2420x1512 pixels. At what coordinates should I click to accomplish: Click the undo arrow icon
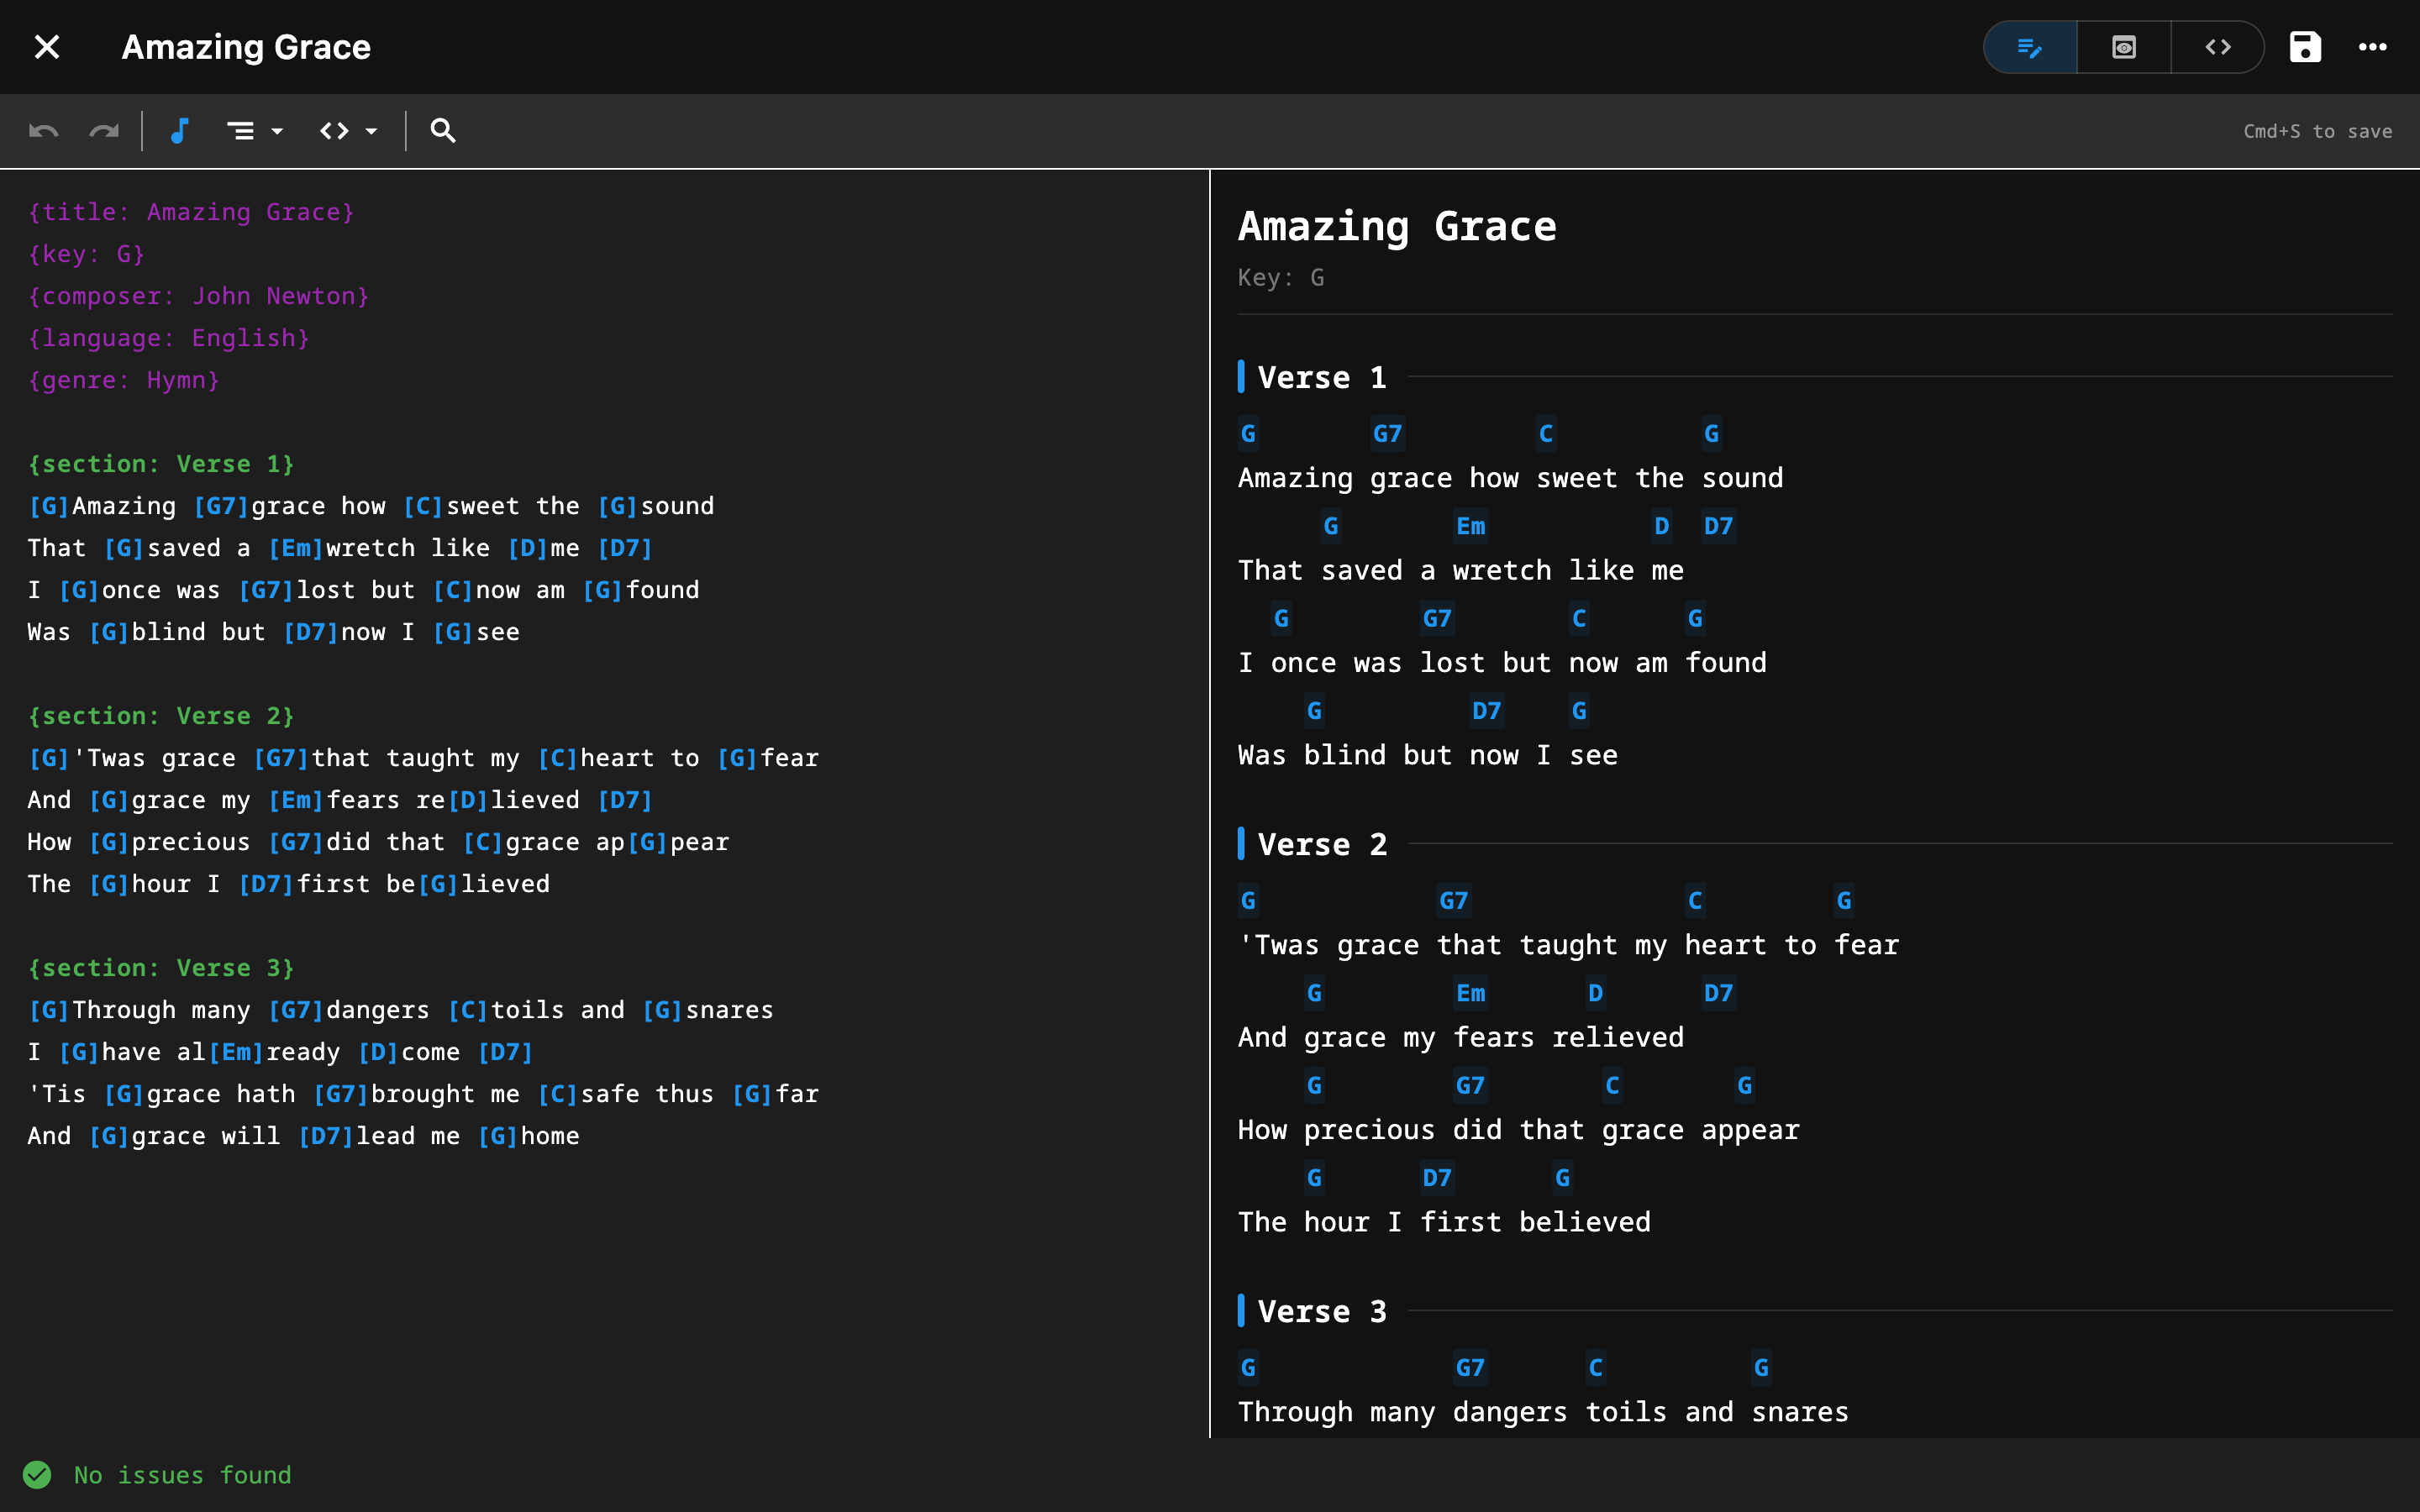coord(43,131)
